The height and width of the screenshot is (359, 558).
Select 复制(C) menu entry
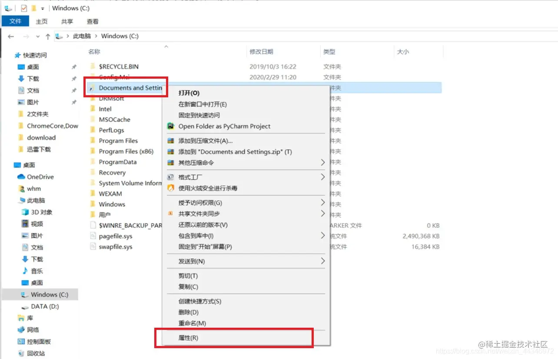tap(188, 287)
